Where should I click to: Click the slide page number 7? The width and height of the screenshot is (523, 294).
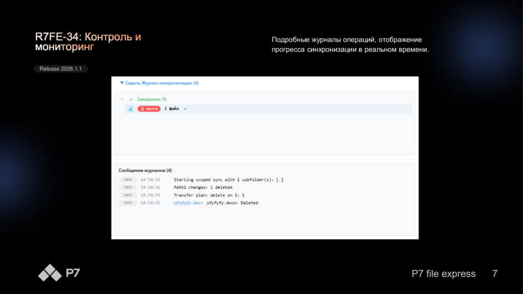(494, 274)
